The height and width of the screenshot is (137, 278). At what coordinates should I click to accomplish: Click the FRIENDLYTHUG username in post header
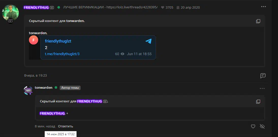click(x=36, y=7)
